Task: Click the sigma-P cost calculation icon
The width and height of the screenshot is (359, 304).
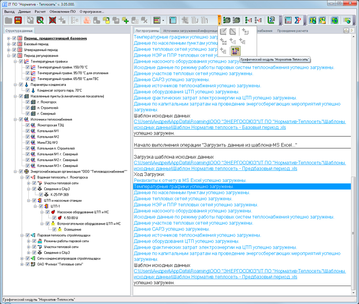Action: click(298, 20)
